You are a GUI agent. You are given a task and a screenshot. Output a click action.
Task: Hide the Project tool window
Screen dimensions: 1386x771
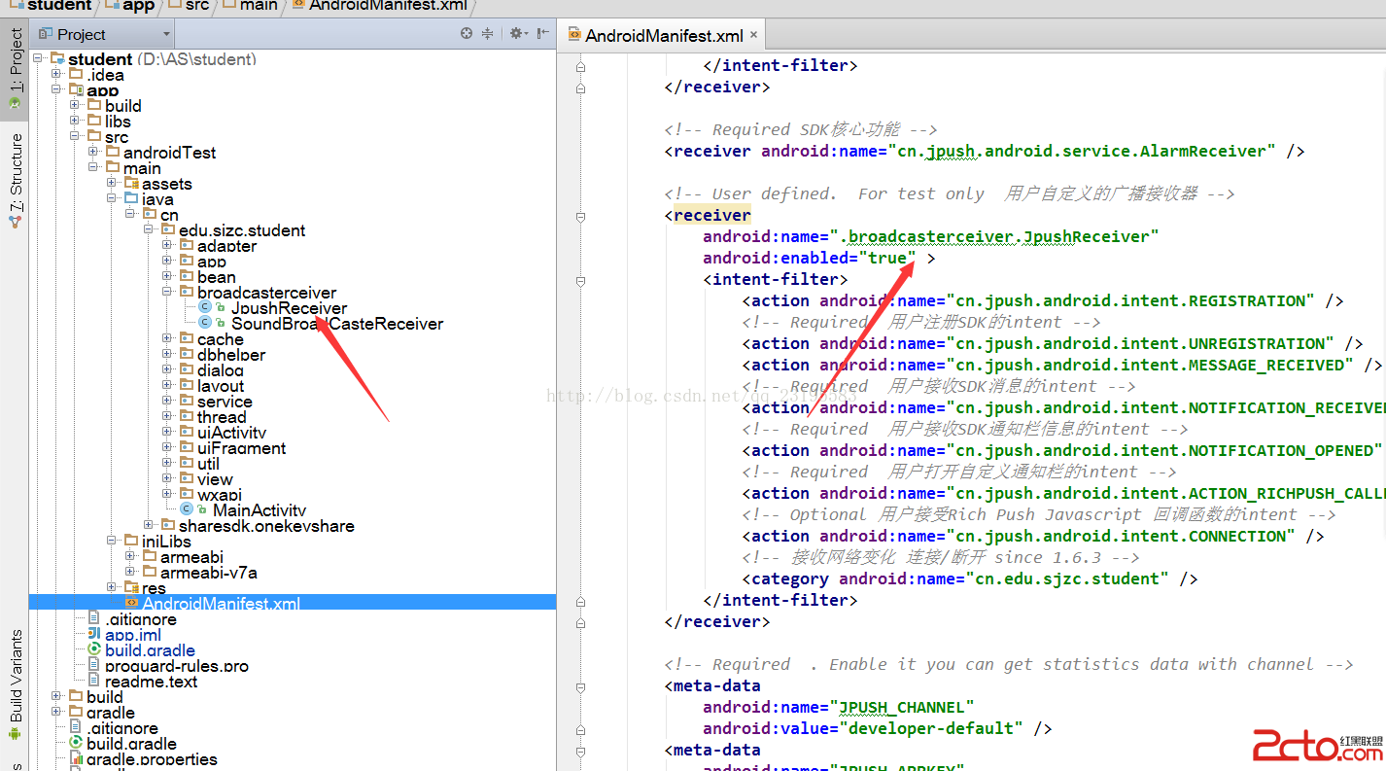pyautogui.click(x=542, y=34)
